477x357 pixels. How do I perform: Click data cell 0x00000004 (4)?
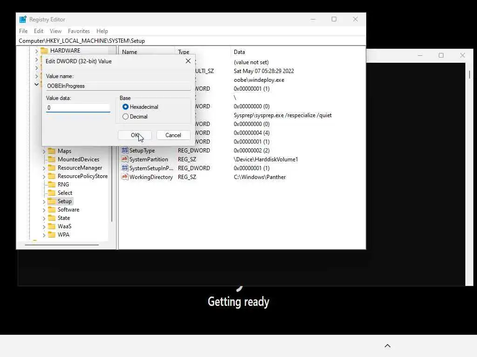[252, 133]
